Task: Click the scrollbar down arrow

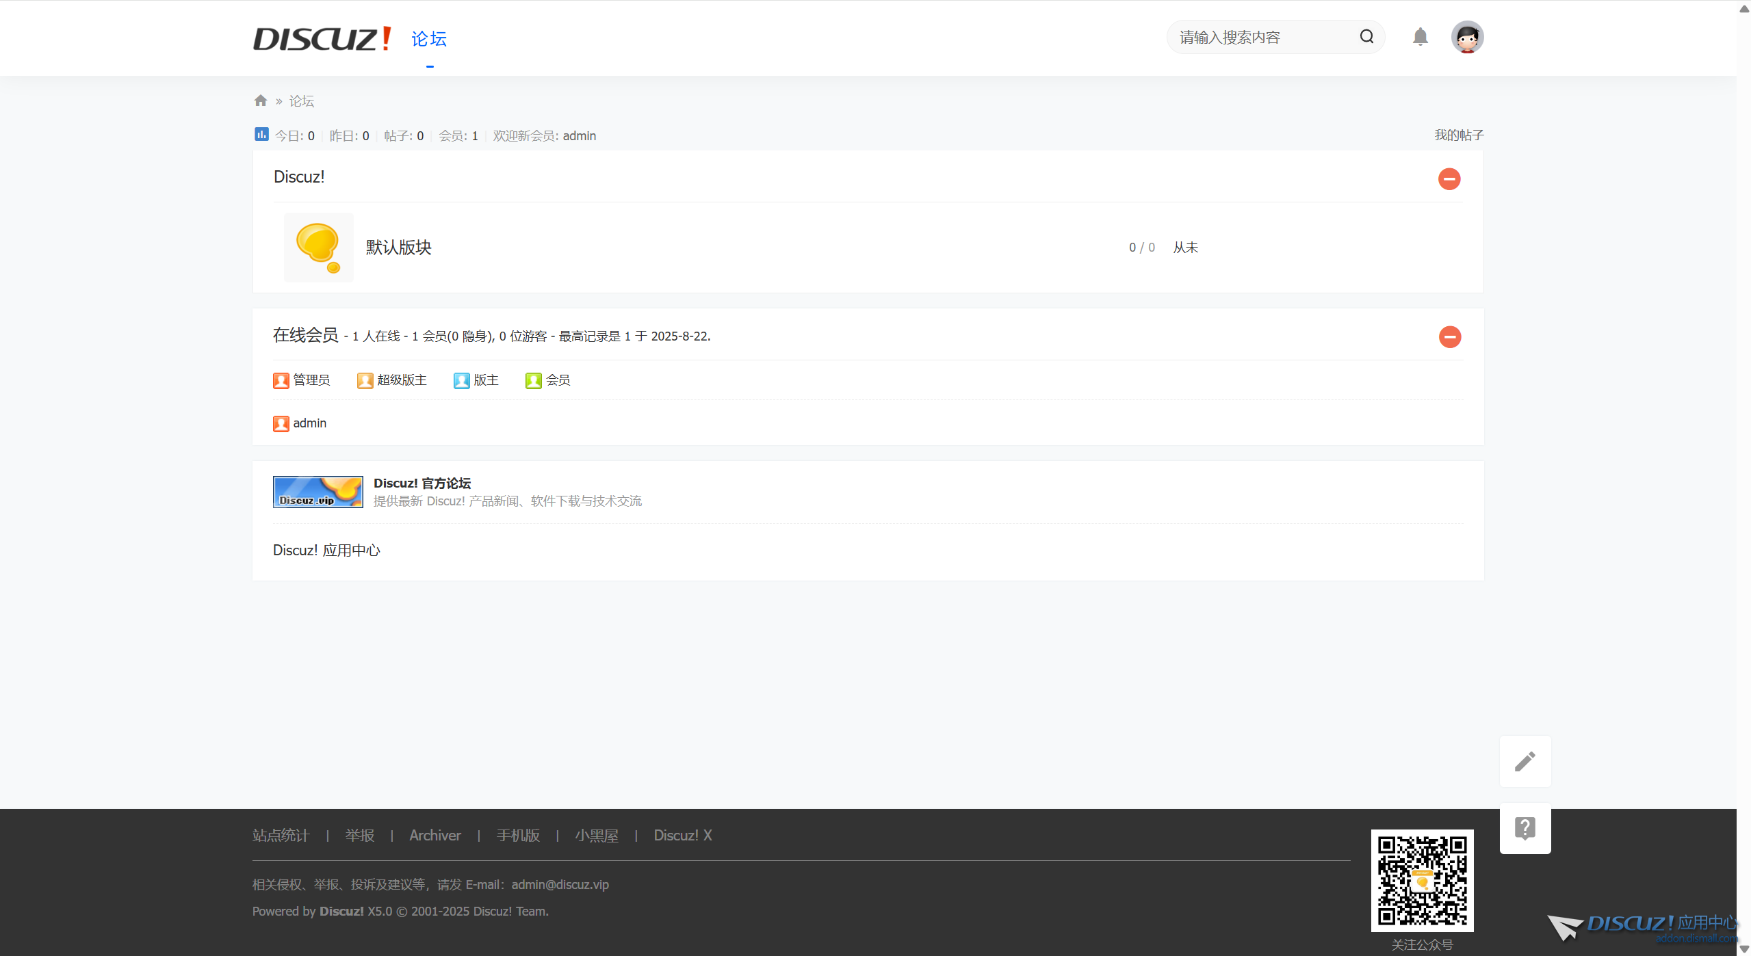Action: 1744,948
